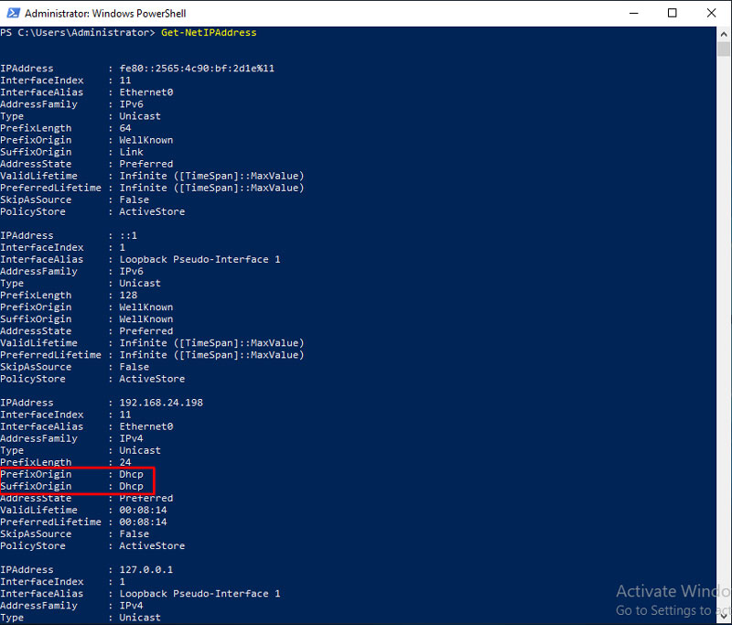Image resolution: width=732 pixels, height=625 pixels.
Task: Click Type Unicast of the fe80 entry
Action: click(140, 116)
